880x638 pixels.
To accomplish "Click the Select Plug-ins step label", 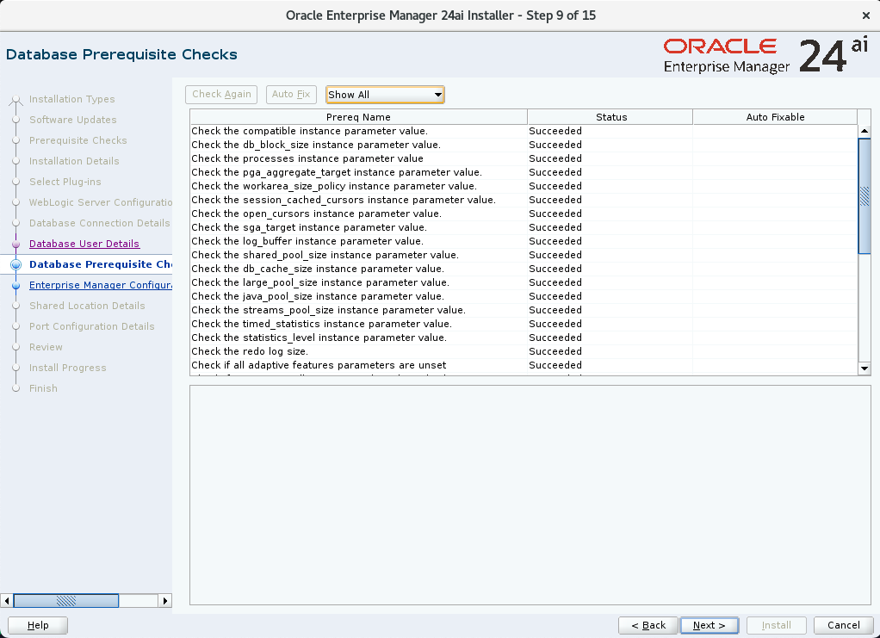I will point(65,182).
